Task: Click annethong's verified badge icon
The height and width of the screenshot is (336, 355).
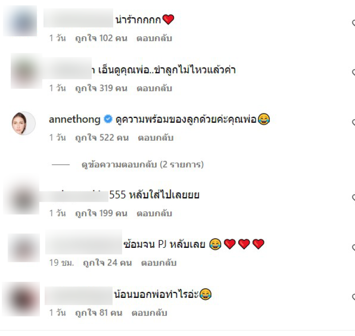Action: 108,119
